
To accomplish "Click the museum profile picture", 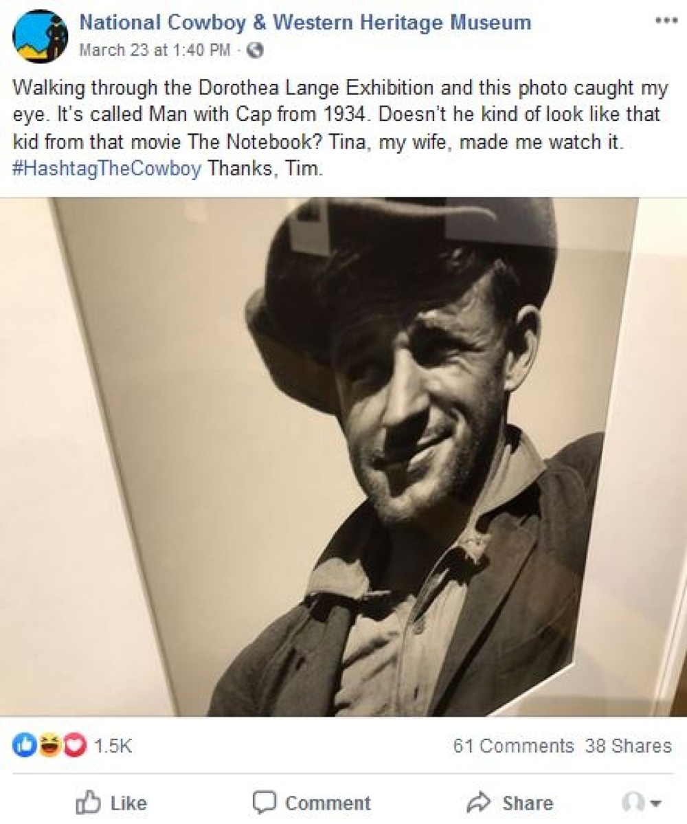I will click(40, 36).
